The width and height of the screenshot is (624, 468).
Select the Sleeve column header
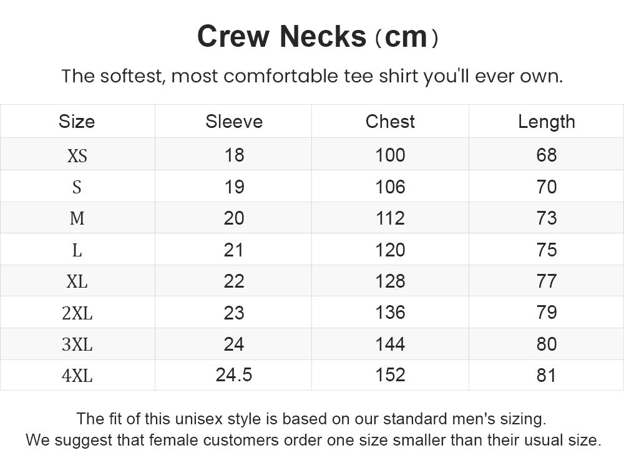click(234, 122)
